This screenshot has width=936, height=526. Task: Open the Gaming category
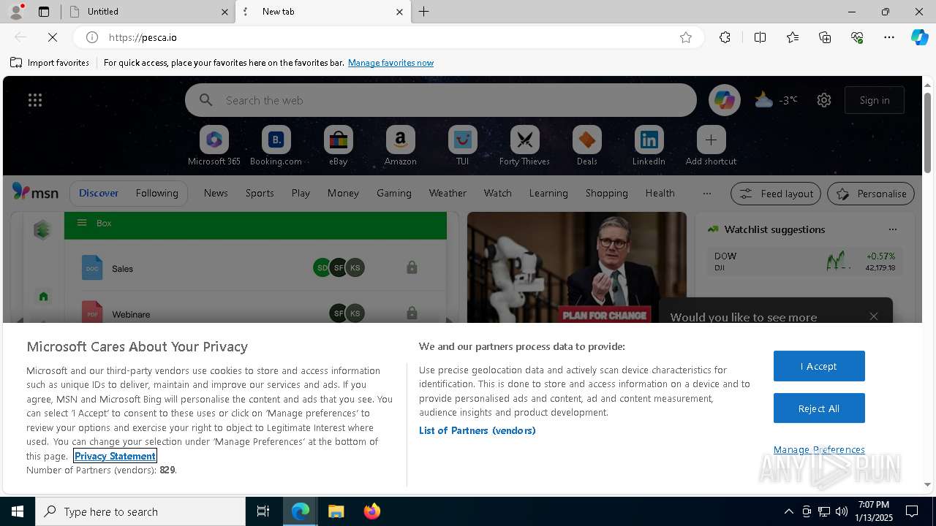(394, 193)
